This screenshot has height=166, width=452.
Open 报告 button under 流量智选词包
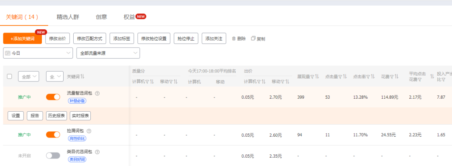tap(35, 116)
